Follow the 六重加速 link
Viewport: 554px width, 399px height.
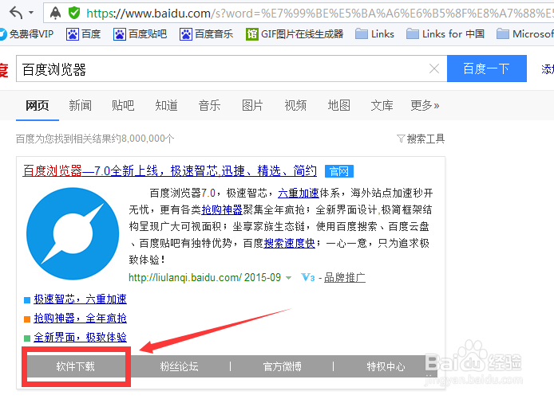299,194
